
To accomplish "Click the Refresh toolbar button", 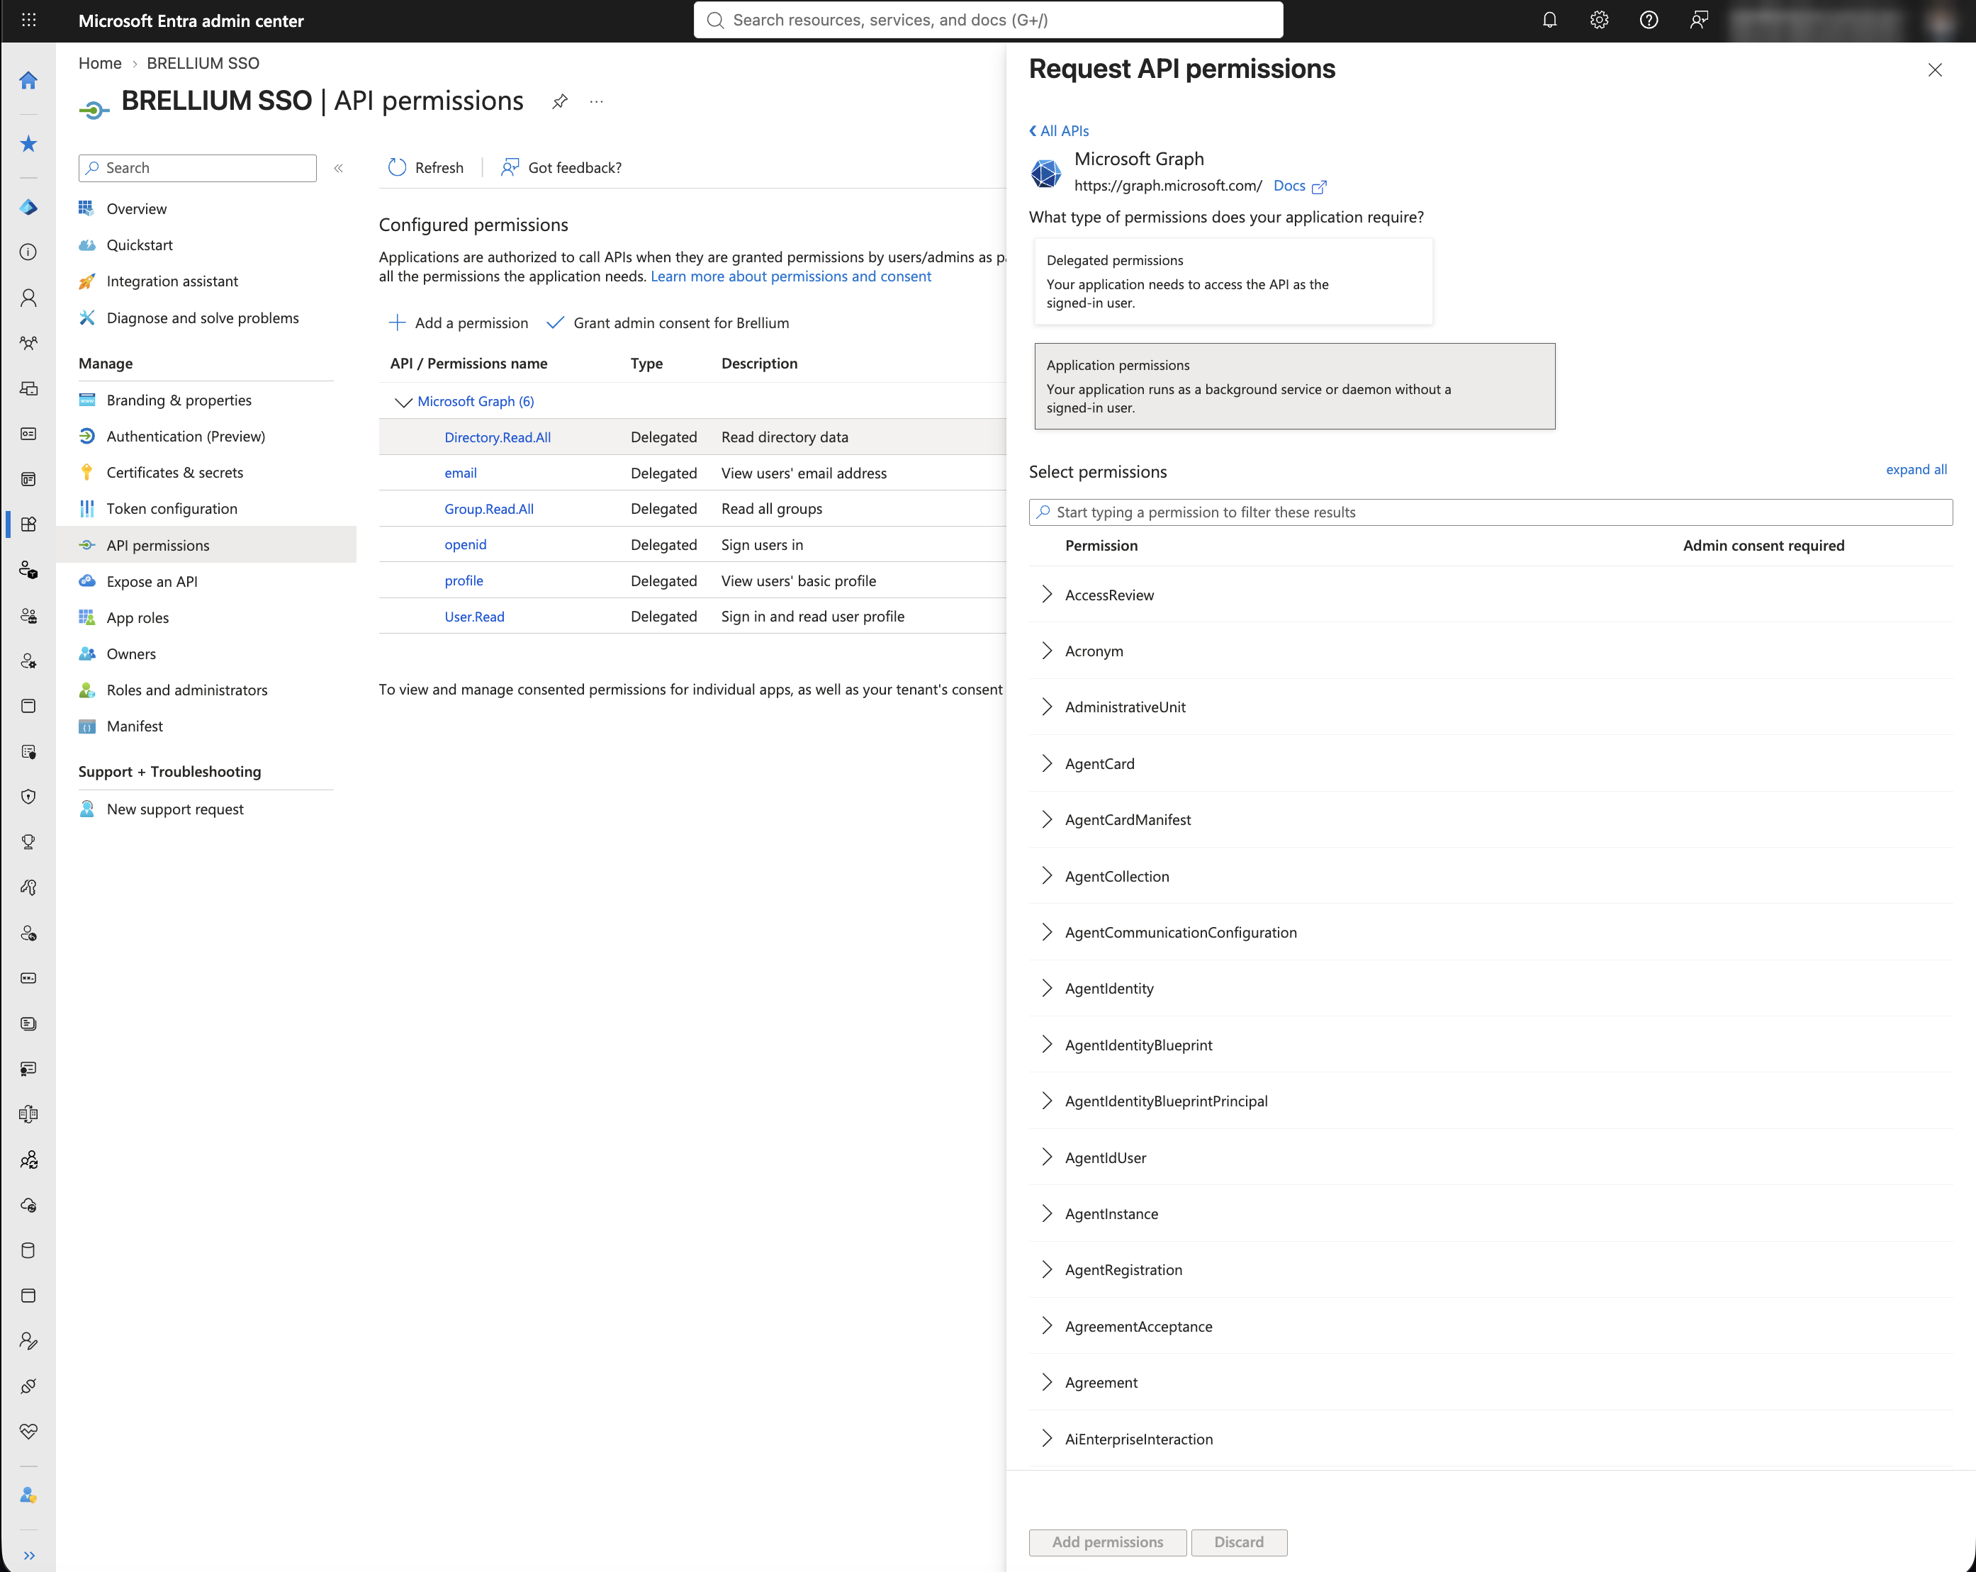I will [x=425, y=168].
